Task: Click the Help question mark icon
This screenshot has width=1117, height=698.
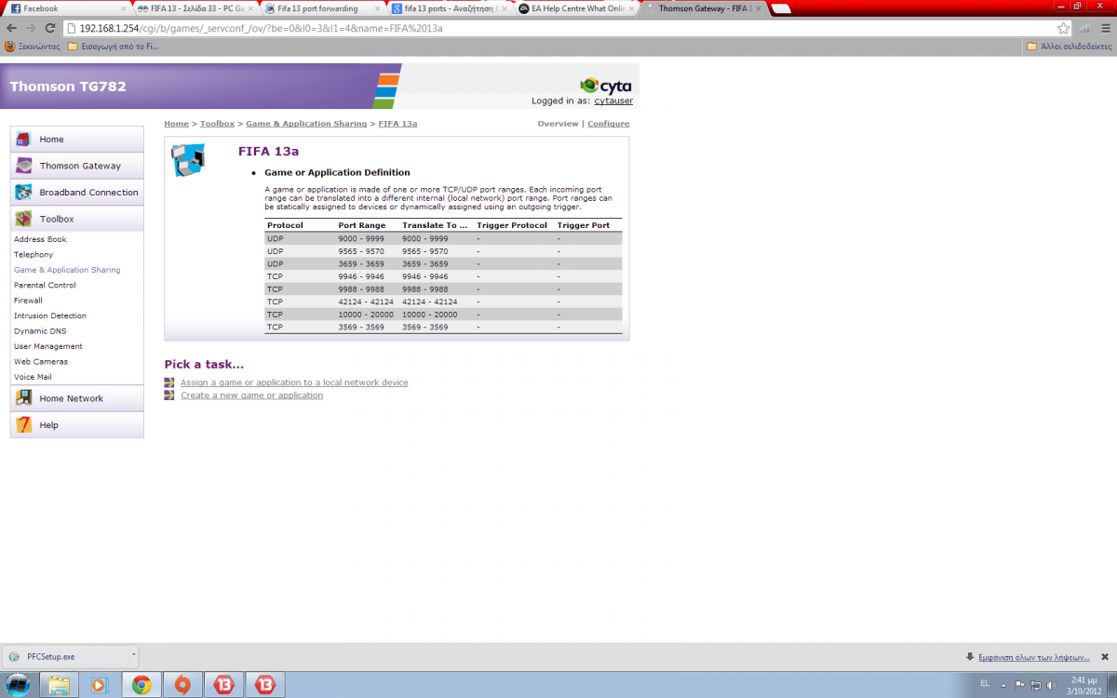Action: (24, 424)
